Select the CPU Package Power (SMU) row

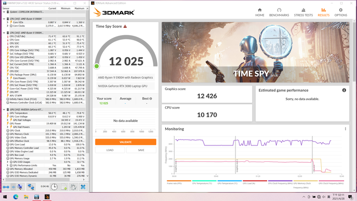pos(44,75)
